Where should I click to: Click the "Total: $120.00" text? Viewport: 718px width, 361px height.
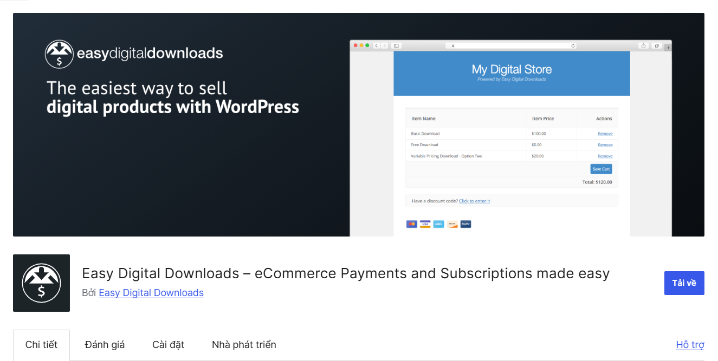pyautogui.click(x=597, y=182)
